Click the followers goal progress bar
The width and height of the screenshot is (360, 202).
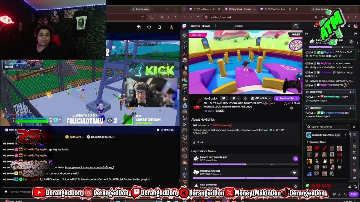click(x=245, y=178)
